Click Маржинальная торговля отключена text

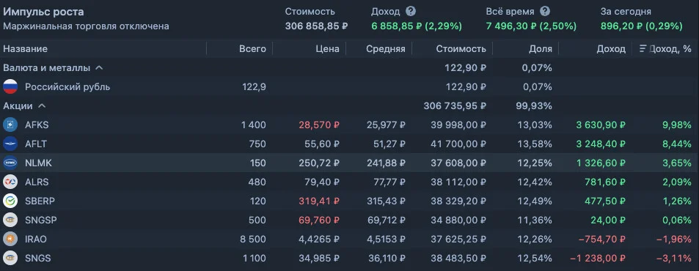[x=86, y=26]
